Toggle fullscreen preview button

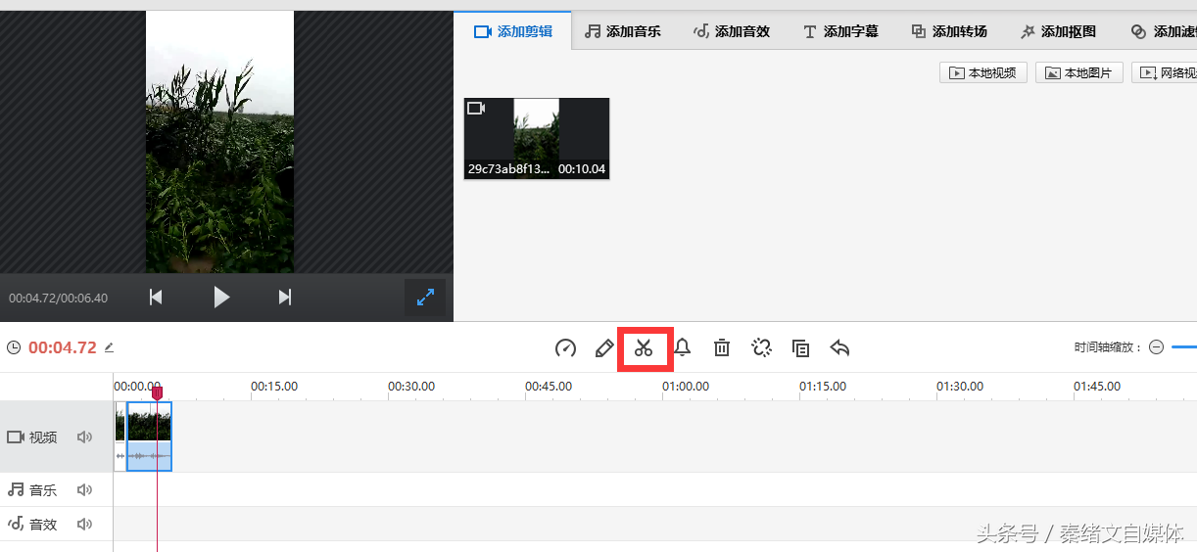pyautogui.click(x=425, y=298)
